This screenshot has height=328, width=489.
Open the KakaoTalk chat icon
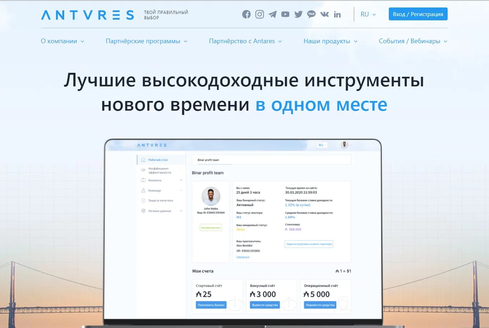click(311, 14)
